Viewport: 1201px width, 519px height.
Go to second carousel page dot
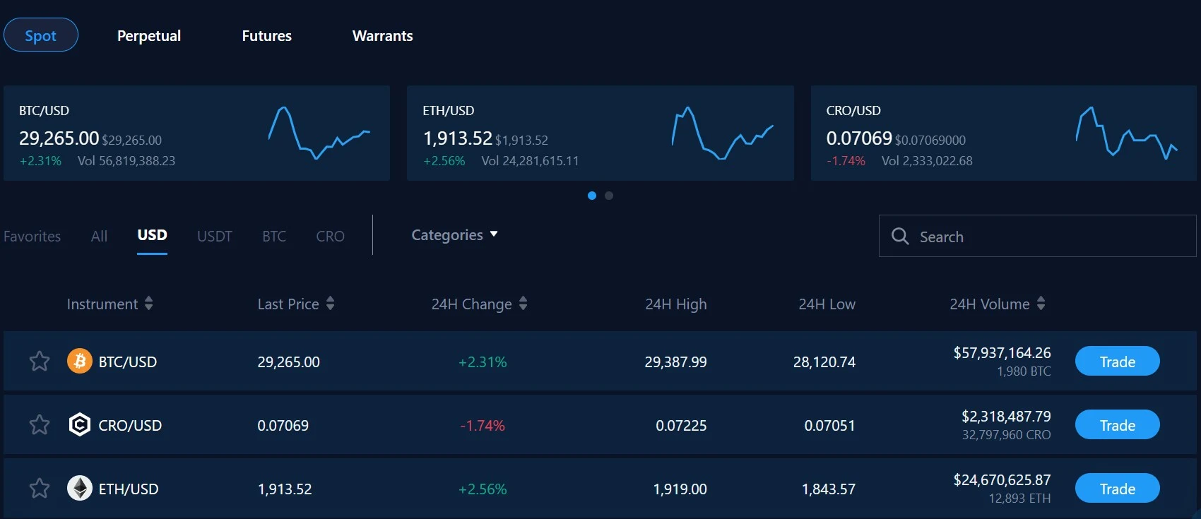(609, 196)
